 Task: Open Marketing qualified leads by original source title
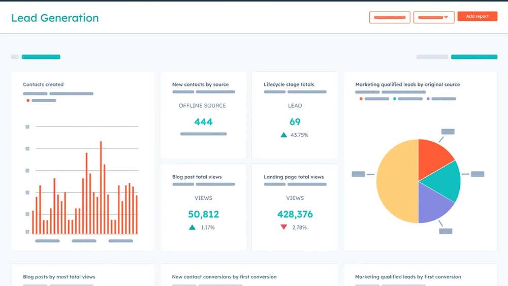coord(407,84)
